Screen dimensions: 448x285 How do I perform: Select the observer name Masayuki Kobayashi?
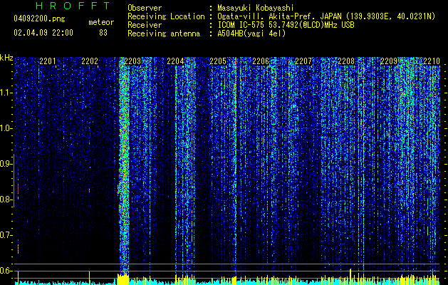[256, 8]
